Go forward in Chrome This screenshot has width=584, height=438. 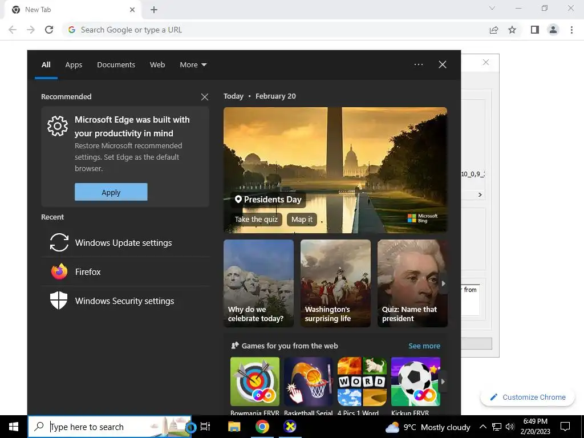coord(31,30)
